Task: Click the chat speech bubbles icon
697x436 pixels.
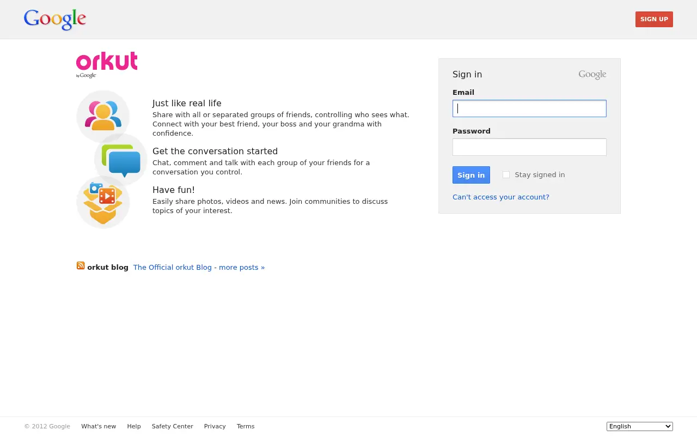Action: 121,160
